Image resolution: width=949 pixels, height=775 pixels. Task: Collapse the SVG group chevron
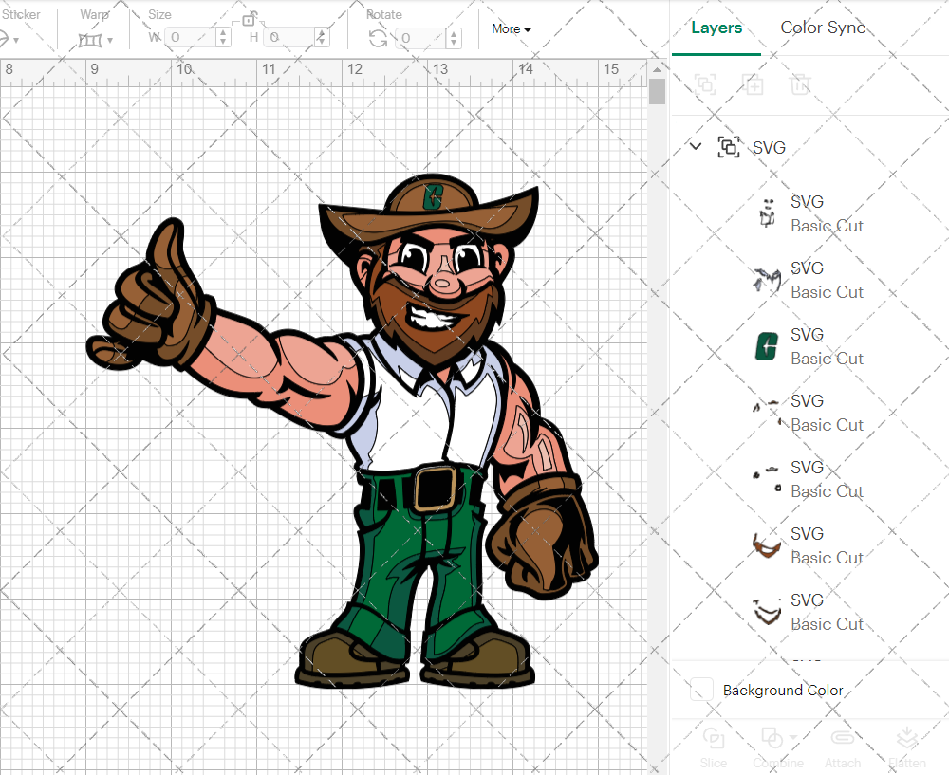[x=696, y=147]
